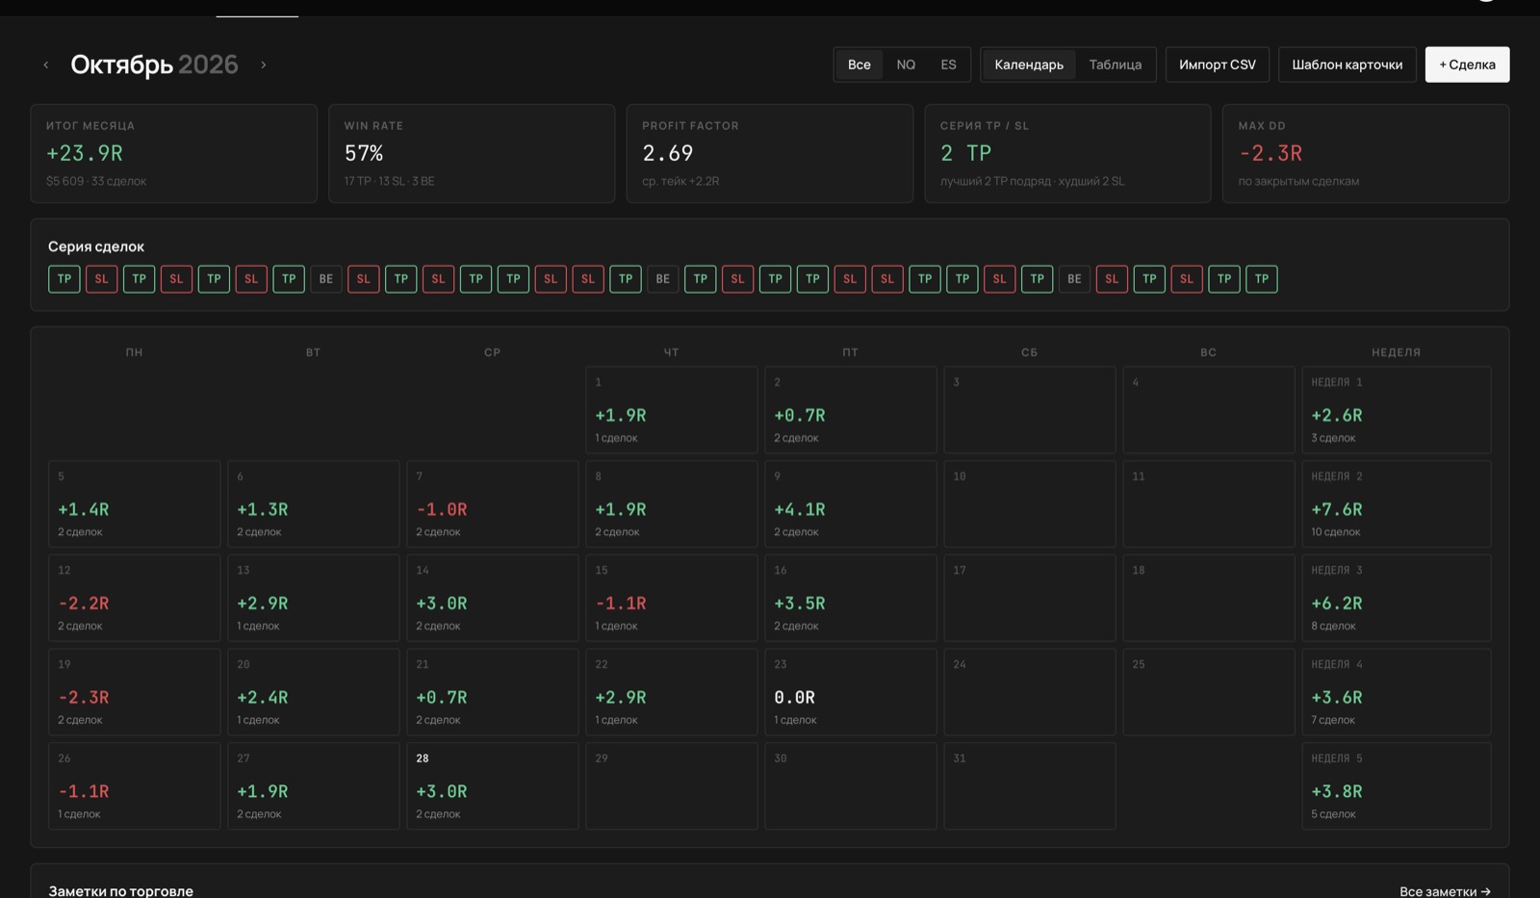Open October 13 day cell with +2.9R
The height and width of the screenshot is (898, 1540).
click(x=314, y=598)
